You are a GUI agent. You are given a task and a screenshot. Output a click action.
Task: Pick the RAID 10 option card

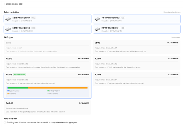(47, 107)
